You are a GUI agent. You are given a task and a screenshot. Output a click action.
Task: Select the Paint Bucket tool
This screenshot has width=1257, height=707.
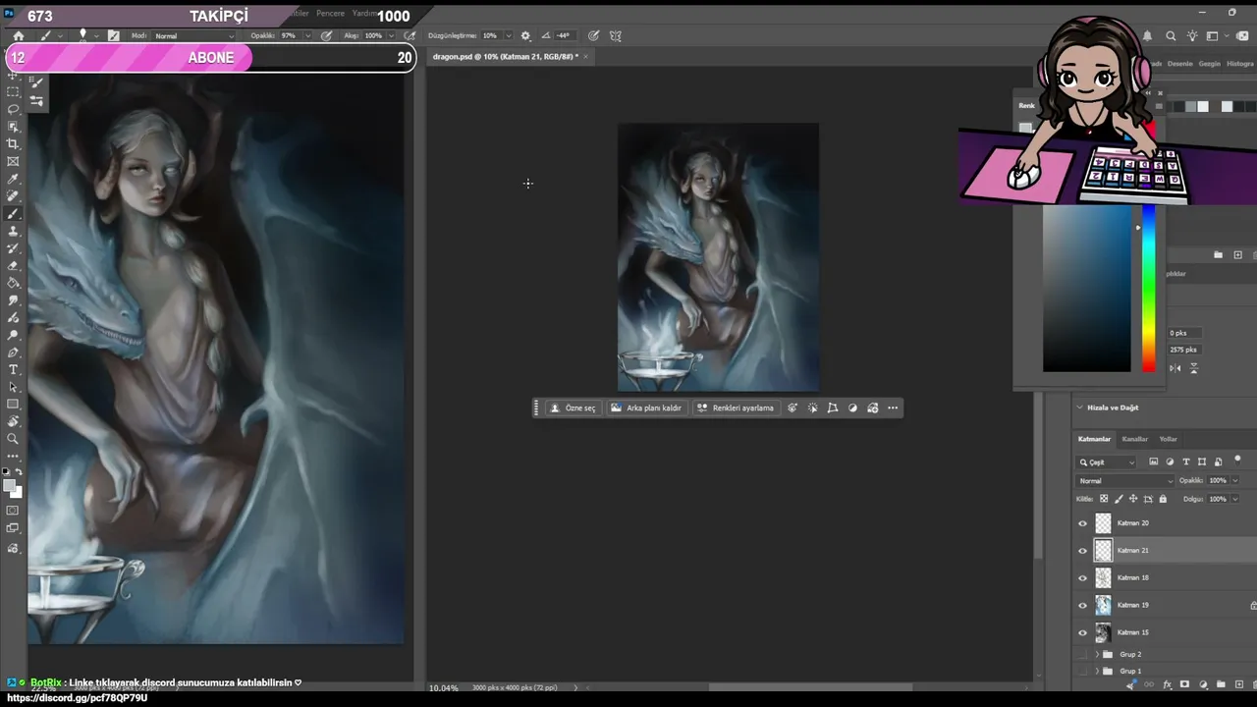(13, 284)
